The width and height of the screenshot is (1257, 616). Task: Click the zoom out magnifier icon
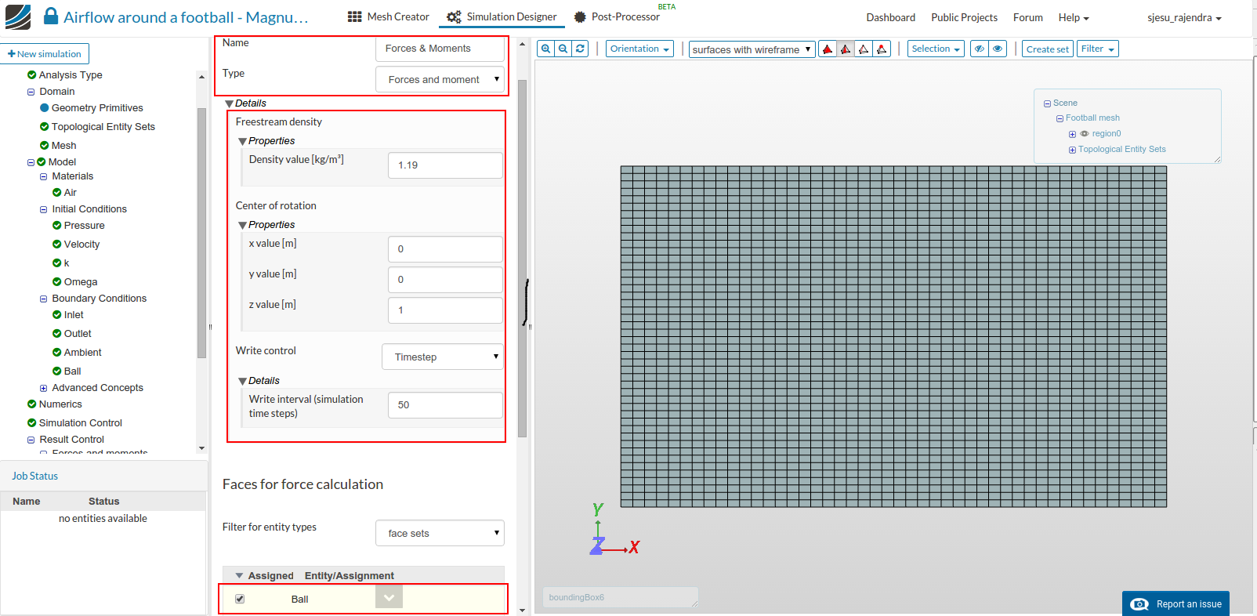(563, 49)
